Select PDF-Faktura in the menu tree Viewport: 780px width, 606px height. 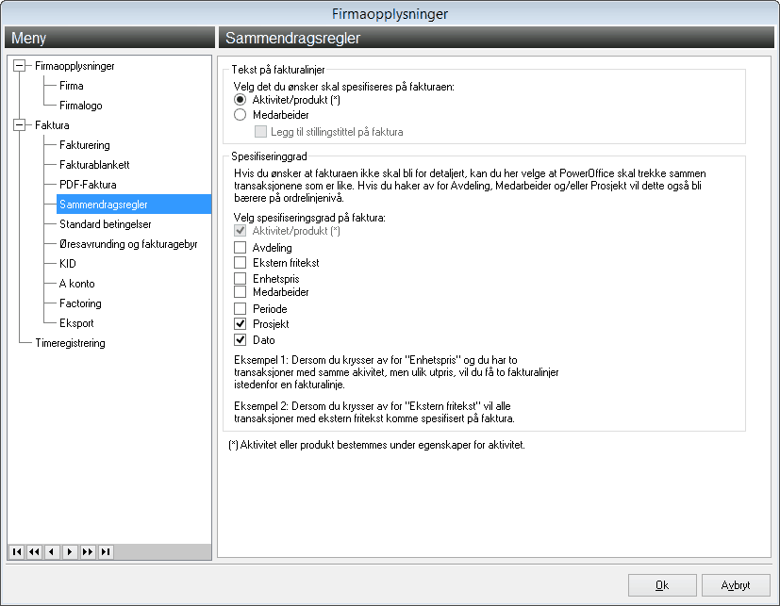pyautogui.click(x=88, y=185)
